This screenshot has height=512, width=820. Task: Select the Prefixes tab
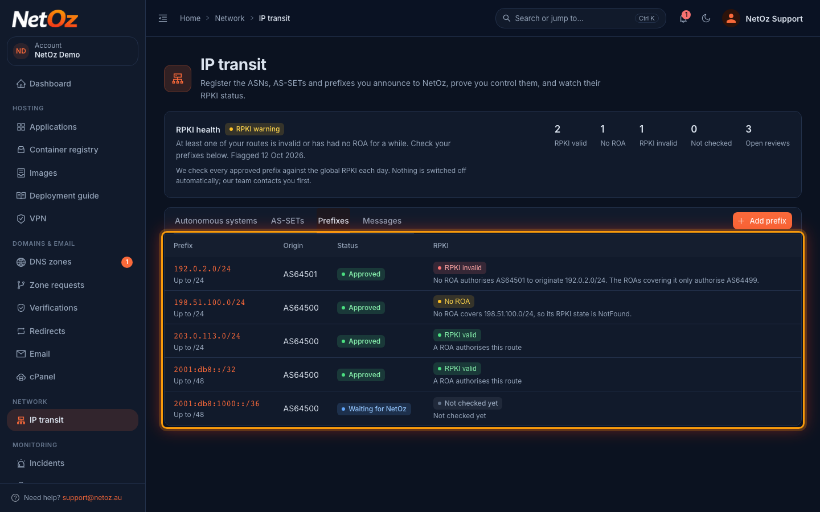[x=333, y=221]
